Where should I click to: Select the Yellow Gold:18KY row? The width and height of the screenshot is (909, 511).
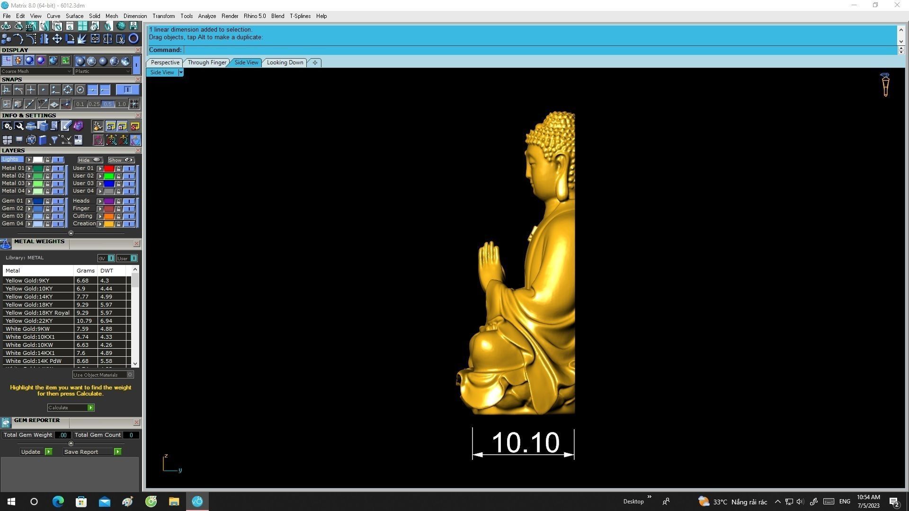tap(67, 305)
